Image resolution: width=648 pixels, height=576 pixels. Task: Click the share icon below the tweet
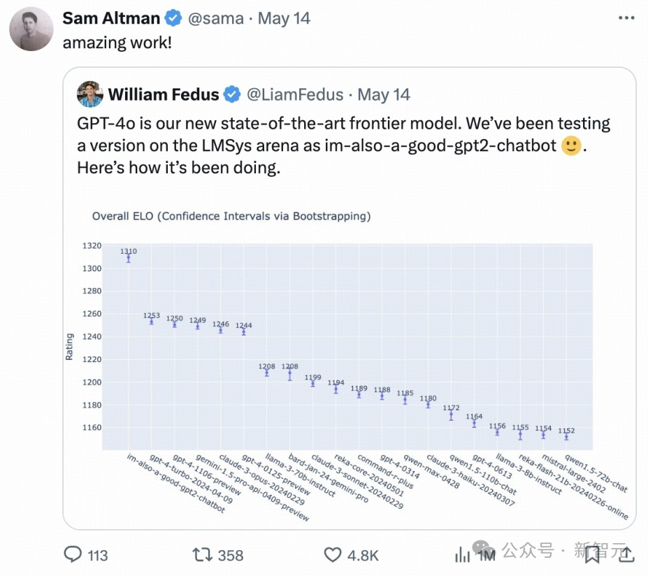[x=627, y=555]
